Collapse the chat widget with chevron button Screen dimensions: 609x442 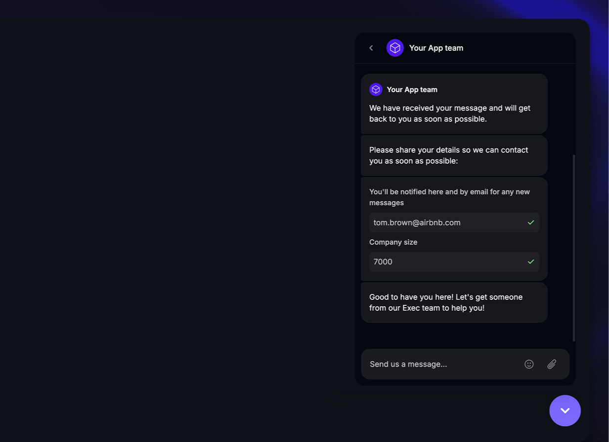click(x=565, y=410)
